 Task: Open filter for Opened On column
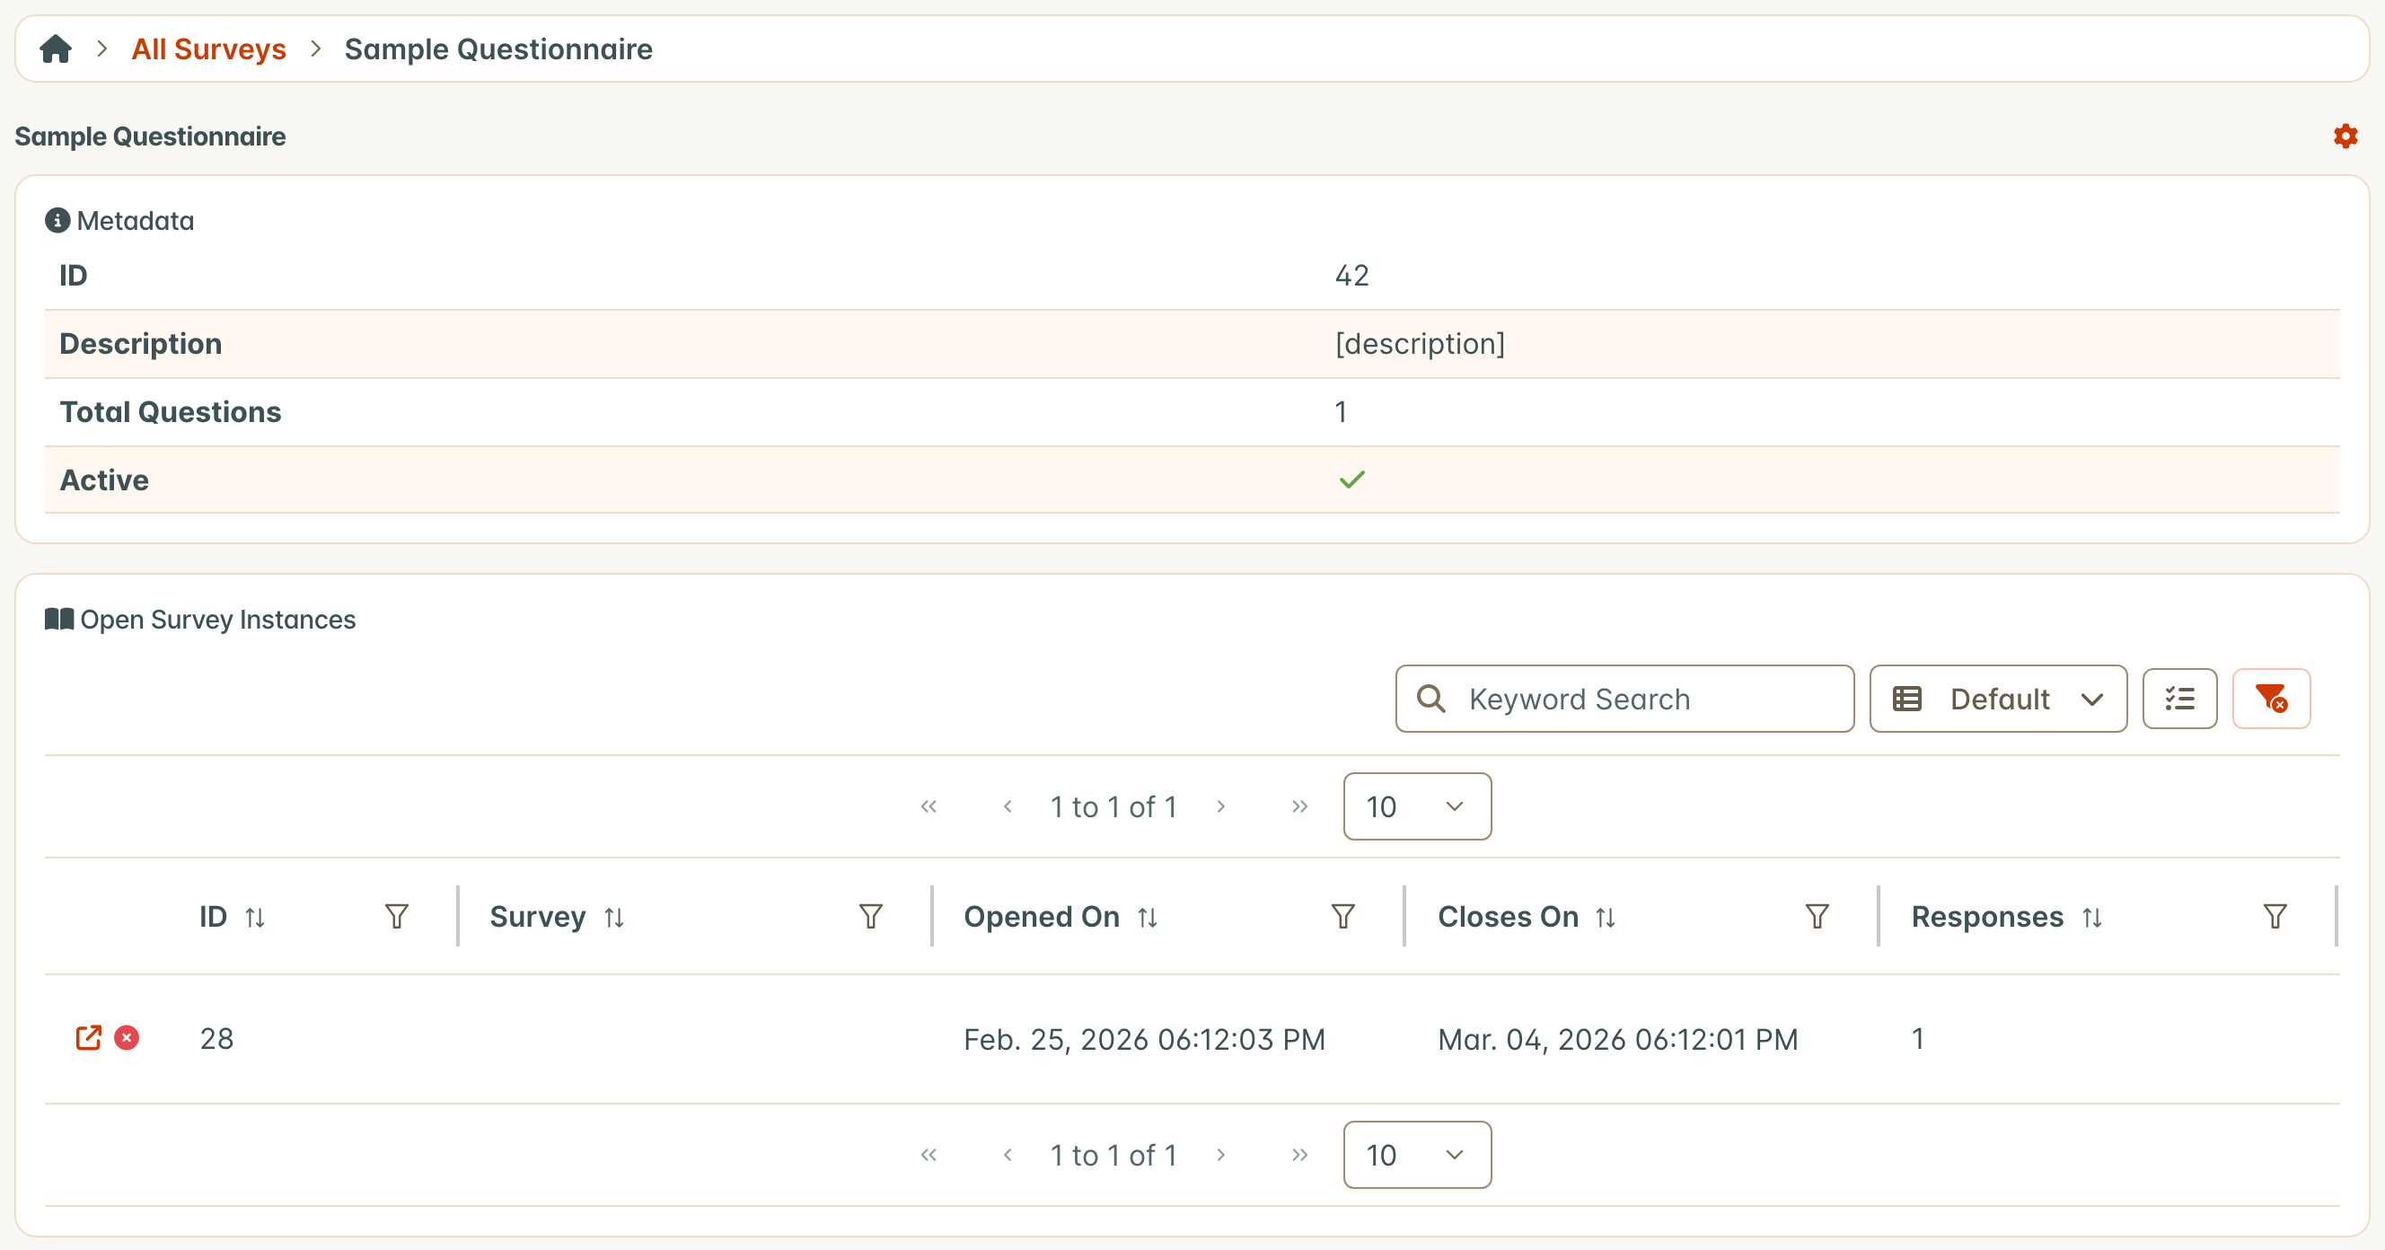click(x=1342, y=917)
